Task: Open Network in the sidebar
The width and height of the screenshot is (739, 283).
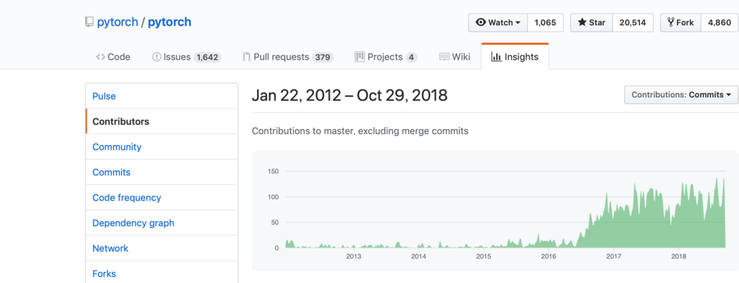Action: [162, 248]
